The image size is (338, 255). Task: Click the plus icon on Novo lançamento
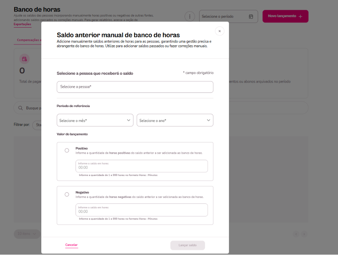[301, 16]
